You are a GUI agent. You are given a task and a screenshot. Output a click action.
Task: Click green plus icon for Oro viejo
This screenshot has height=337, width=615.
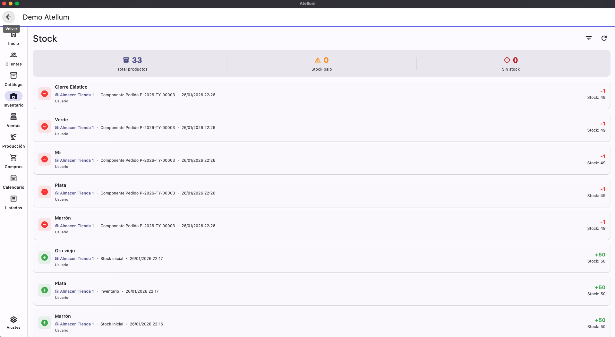click(45, 257)
